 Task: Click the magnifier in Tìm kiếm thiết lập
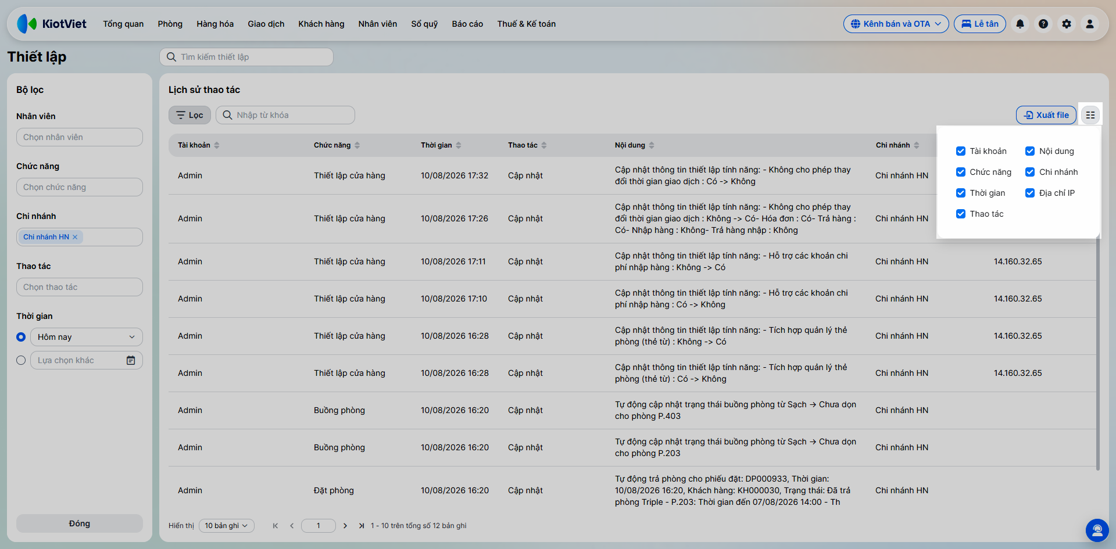pyautogui.click(x=171, y=57)
